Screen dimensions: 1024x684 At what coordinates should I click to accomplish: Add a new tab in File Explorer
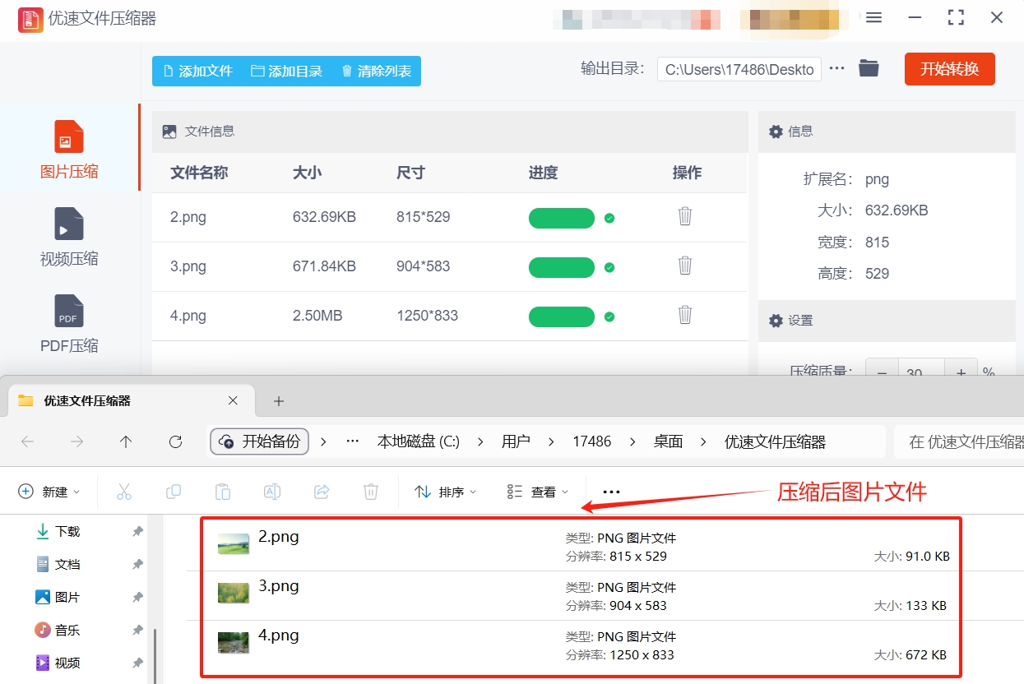(278, 401)
